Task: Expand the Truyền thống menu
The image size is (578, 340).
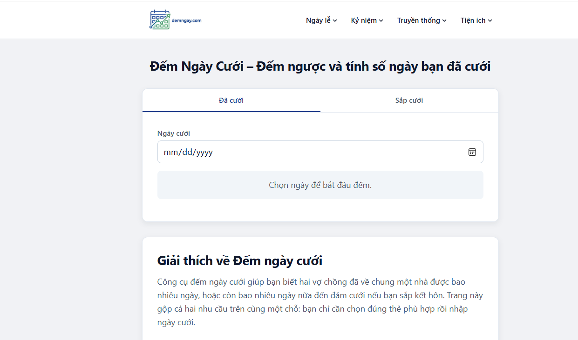Action: click(x=422, y=20)
